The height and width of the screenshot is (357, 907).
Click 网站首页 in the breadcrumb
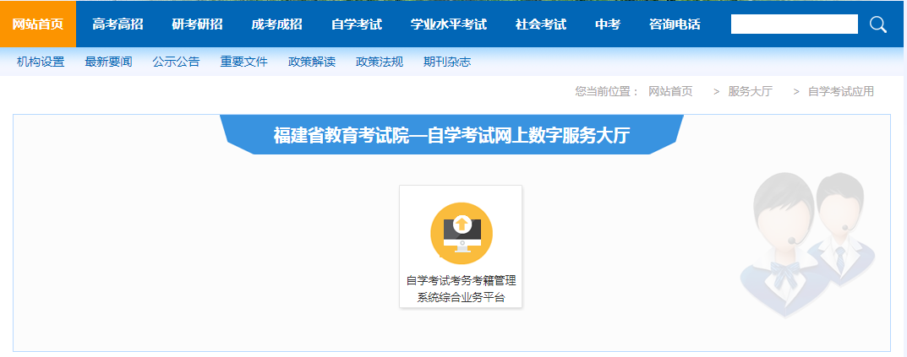[670, 91]
